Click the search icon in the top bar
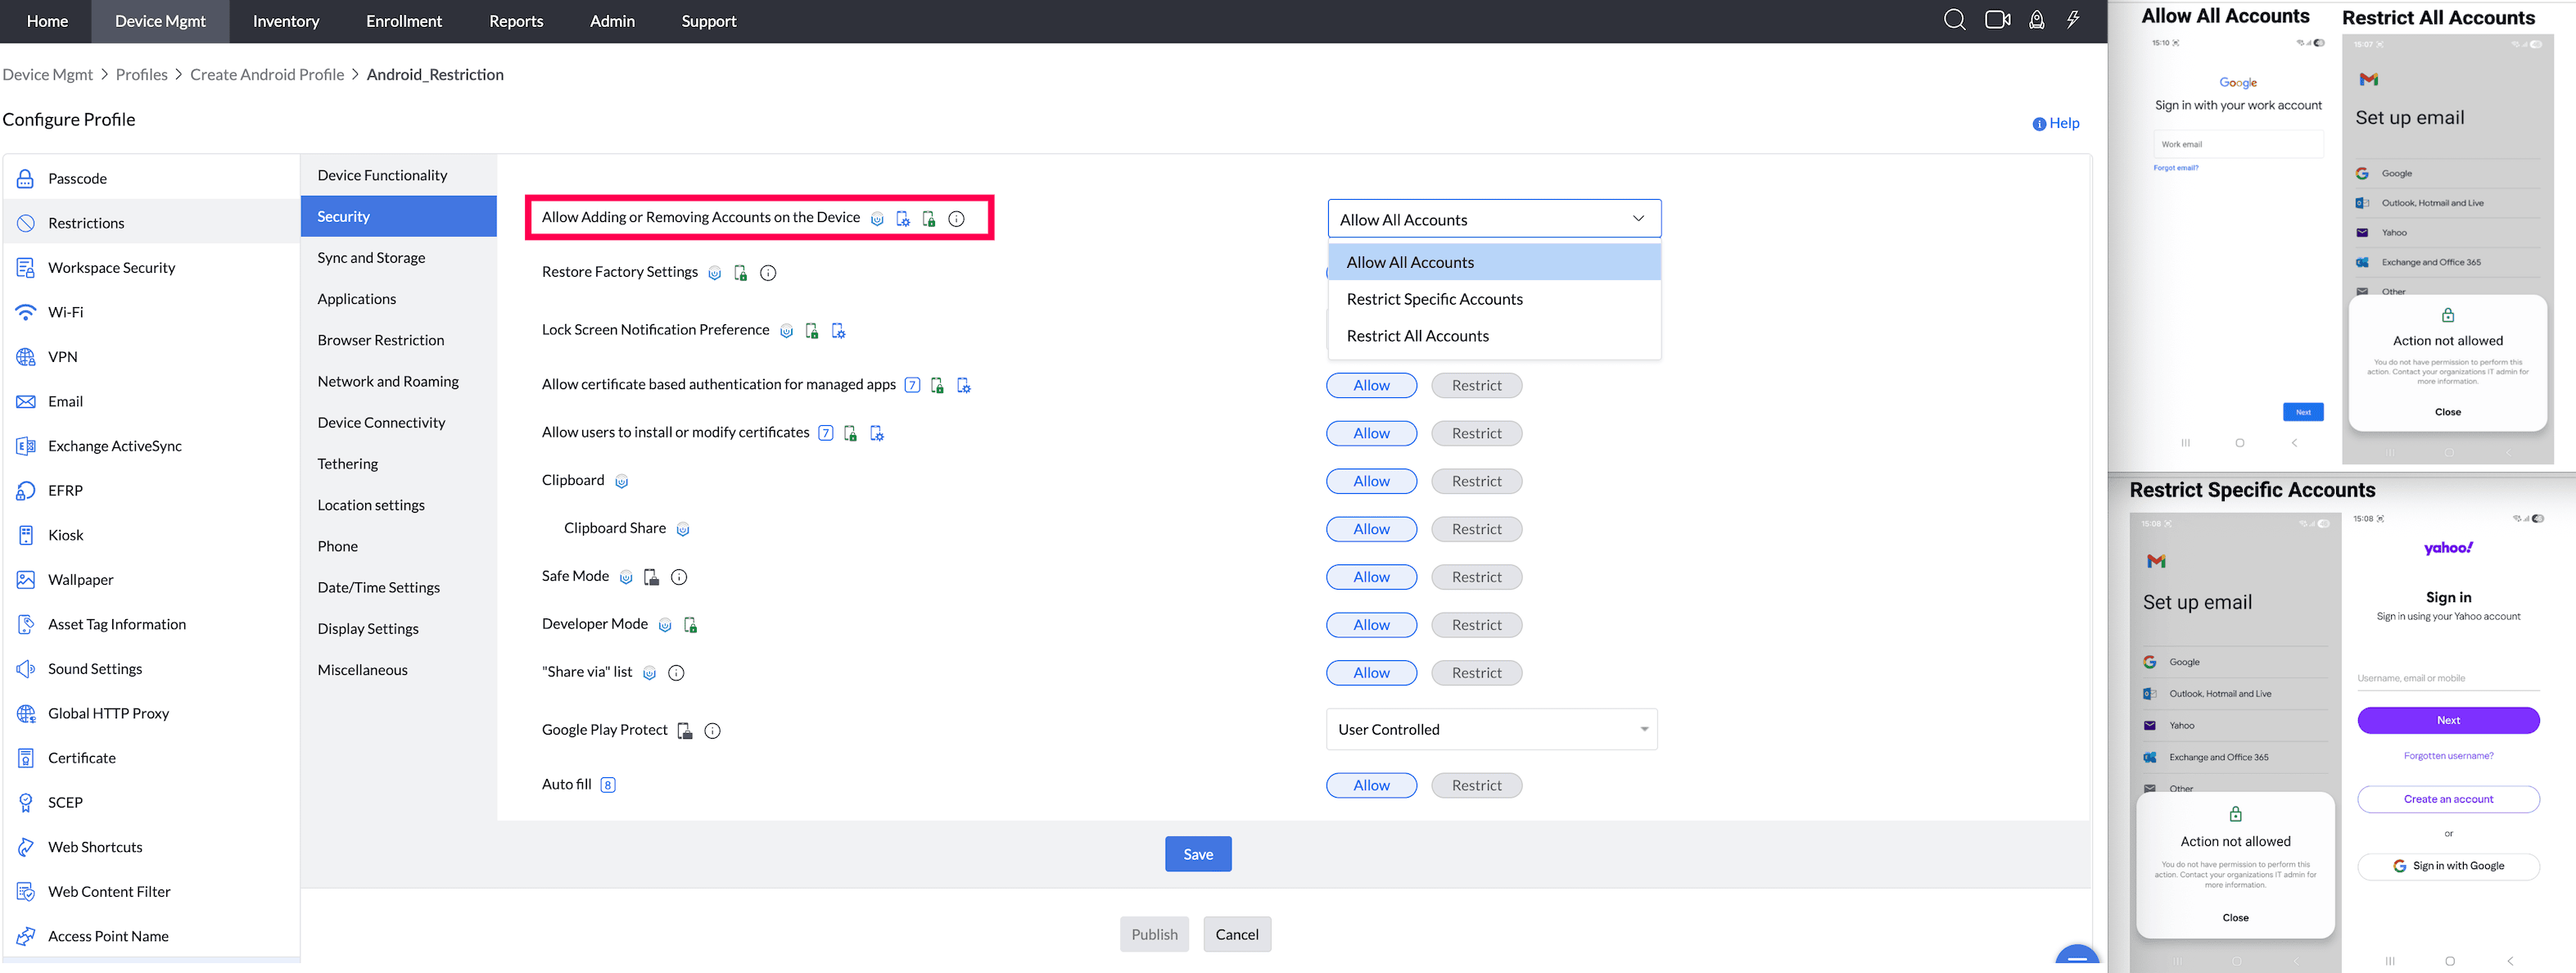 1954,20
